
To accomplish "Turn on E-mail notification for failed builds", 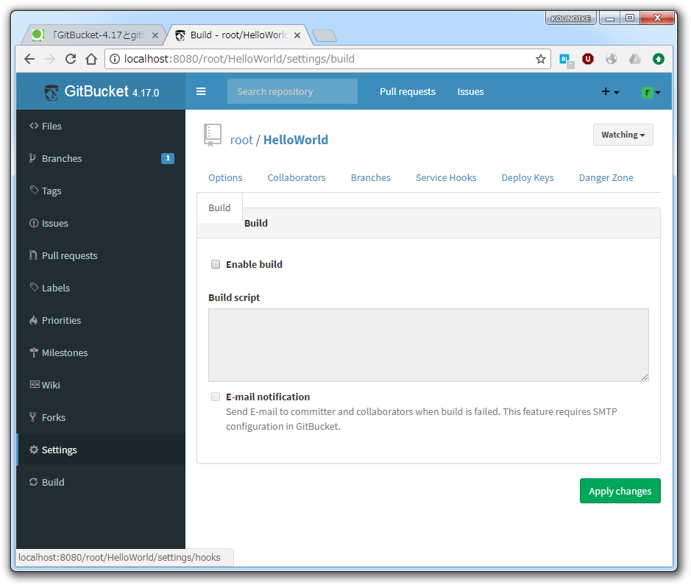I will [x=216, y=397].
